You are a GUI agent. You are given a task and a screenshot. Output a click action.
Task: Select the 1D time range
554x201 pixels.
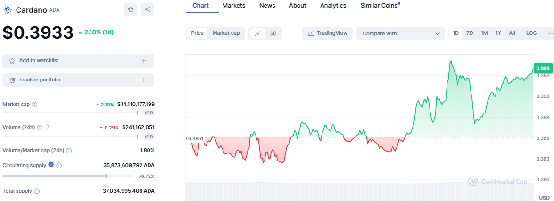click(456, 33)
